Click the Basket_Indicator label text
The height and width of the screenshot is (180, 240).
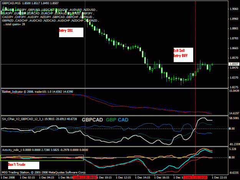38,92
